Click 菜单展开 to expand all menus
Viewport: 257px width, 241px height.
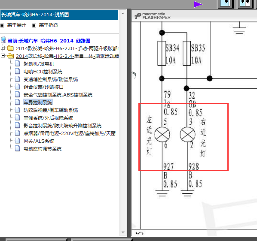point(17,25)
